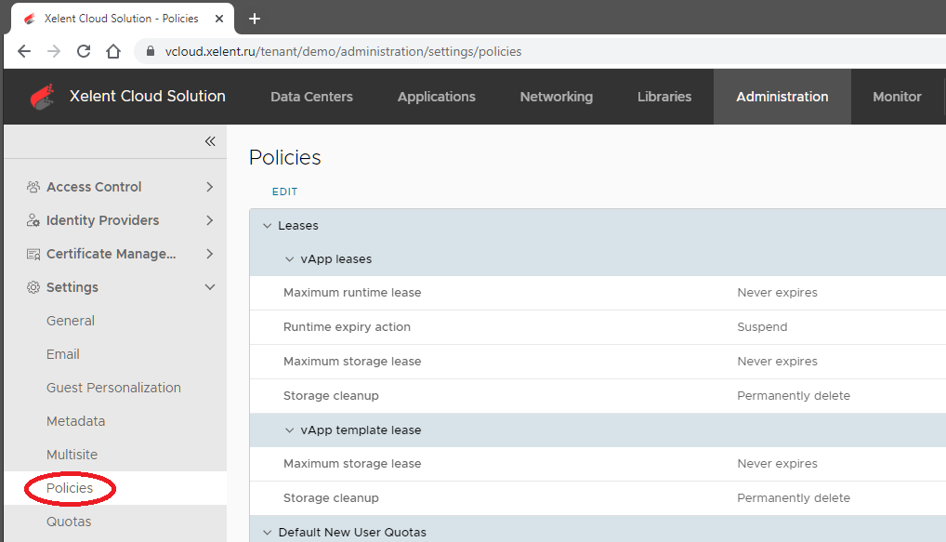Expand the Access Control chevron
Viewport: 946px width, 542px height.
click(x=209, y=187)
